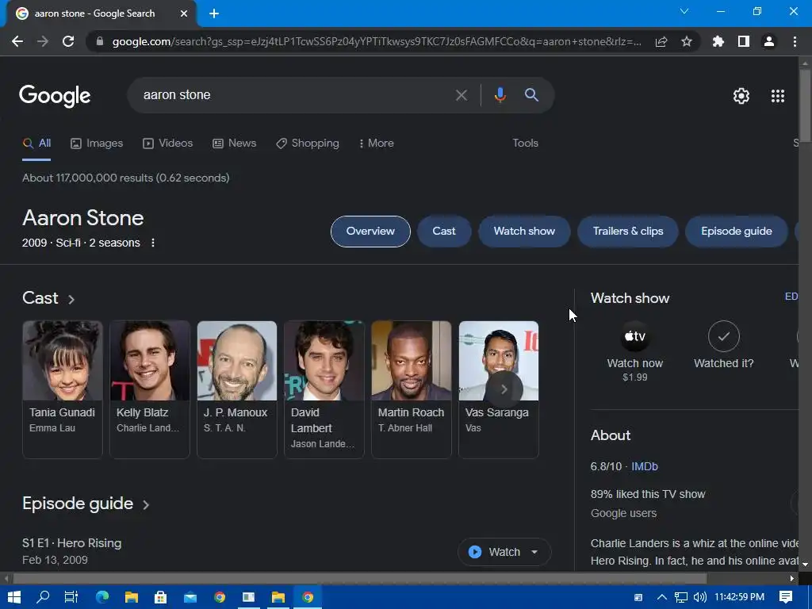Viewport: 812px width, 609px height.
Task: Open Chrome three-dot menu
Action: coord(795,41)
